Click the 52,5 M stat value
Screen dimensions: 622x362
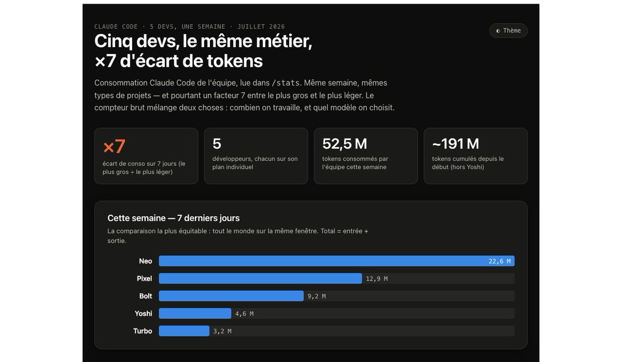click(x=345, y=144)
